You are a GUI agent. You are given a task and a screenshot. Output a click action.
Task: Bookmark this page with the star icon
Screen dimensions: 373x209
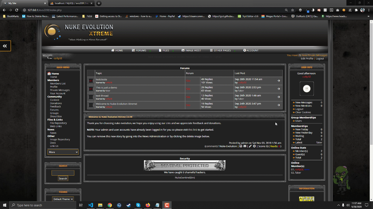293,10
